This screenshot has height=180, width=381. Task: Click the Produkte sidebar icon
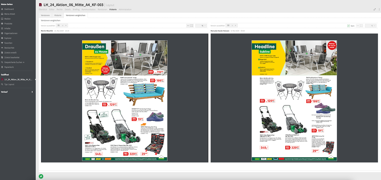click(2, 24)
